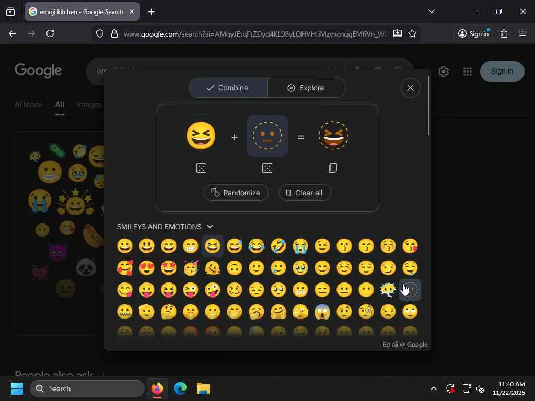Click the Randomize button

point(236,193)
